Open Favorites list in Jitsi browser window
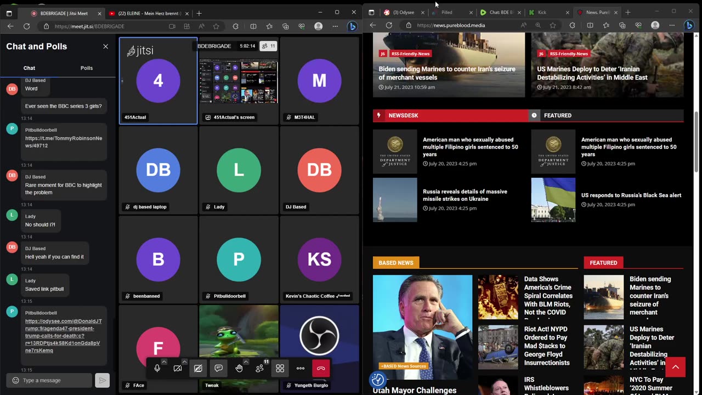The image size is (702, 395). point(269,26)
